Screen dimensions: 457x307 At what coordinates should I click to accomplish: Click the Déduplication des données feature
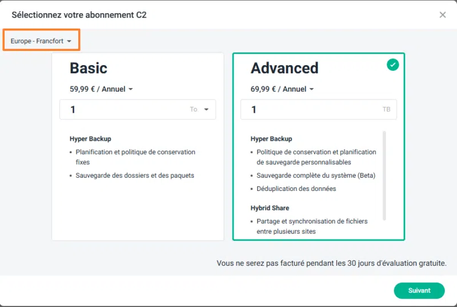(x=296, y=189)
